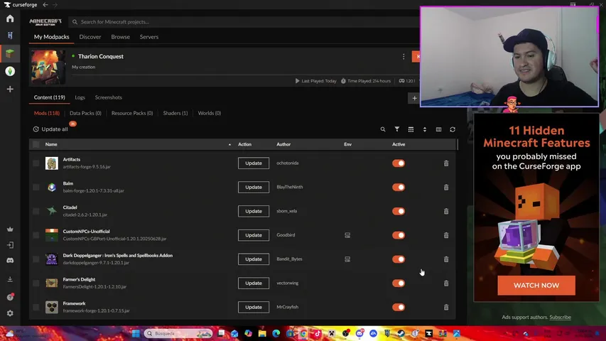
Task: Click the Windows Start button in taskbar
Action: pos(136,333)
